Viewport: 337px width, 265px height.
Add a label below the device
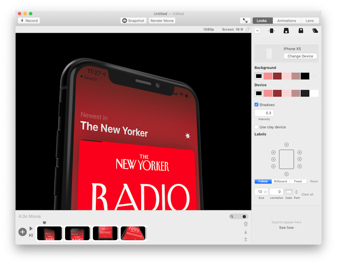tap(286, 174)
